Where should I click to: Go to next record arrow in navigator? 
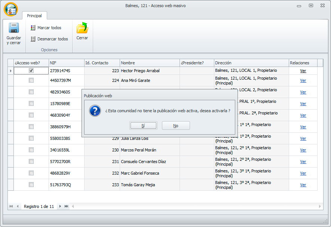60,206
